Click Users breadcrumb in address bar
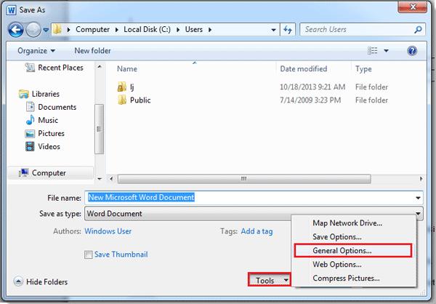This screenshot has height=304, width=436. pos(194,30)
